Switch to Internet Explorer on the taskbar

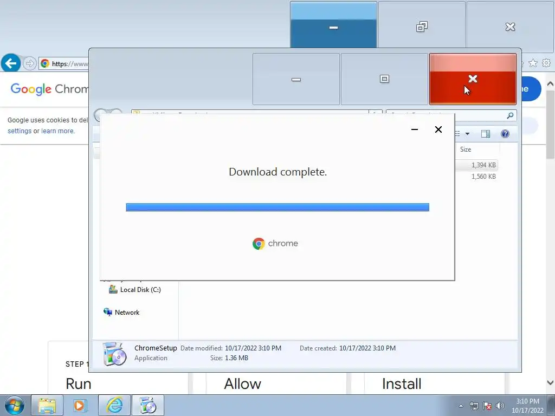pos(114,405)
